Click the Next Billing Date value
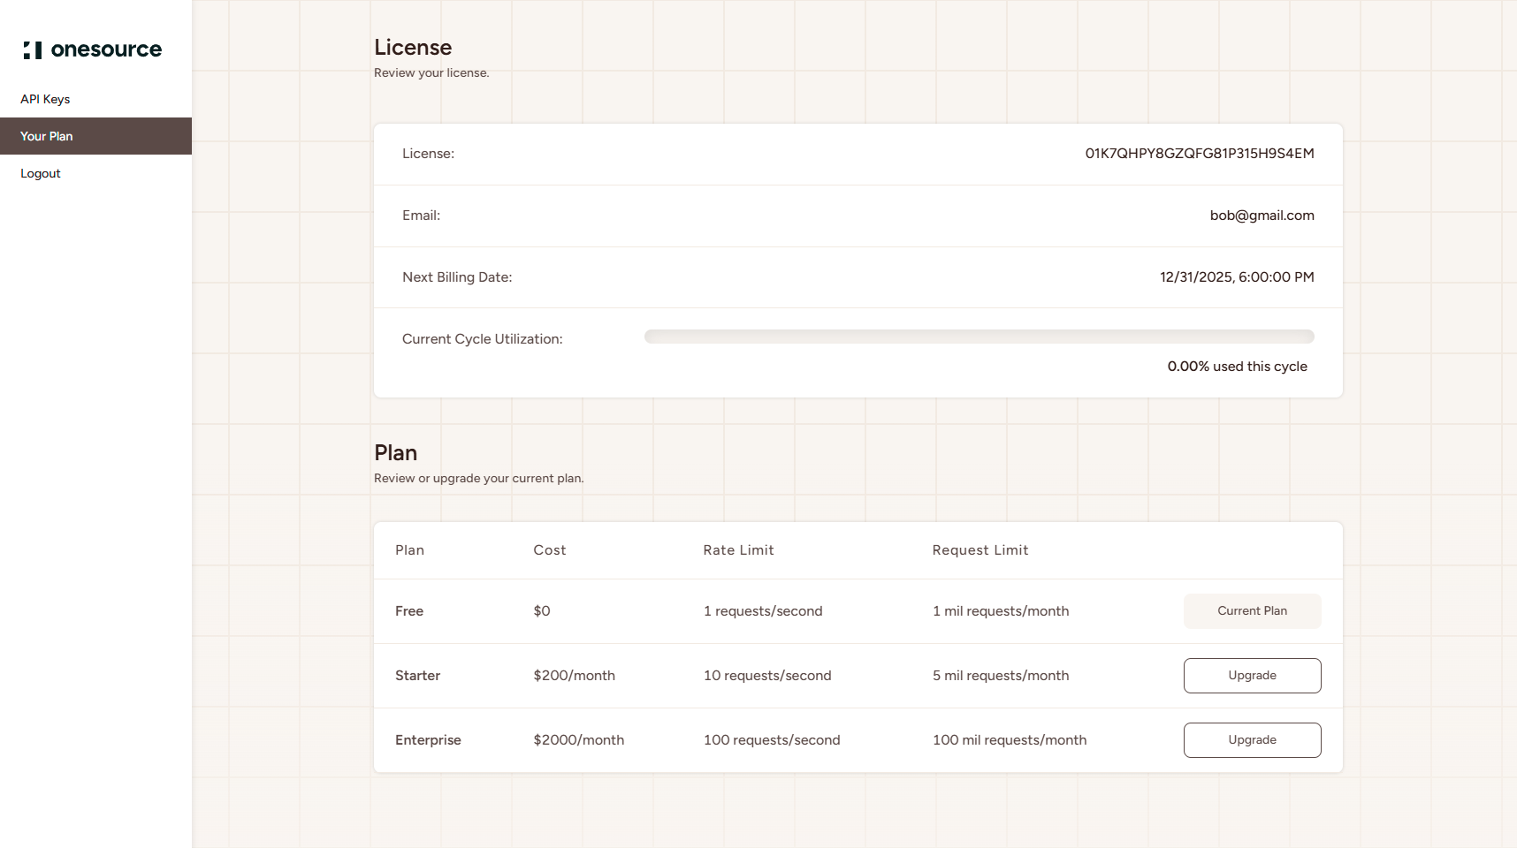 tap(1236, 276)
